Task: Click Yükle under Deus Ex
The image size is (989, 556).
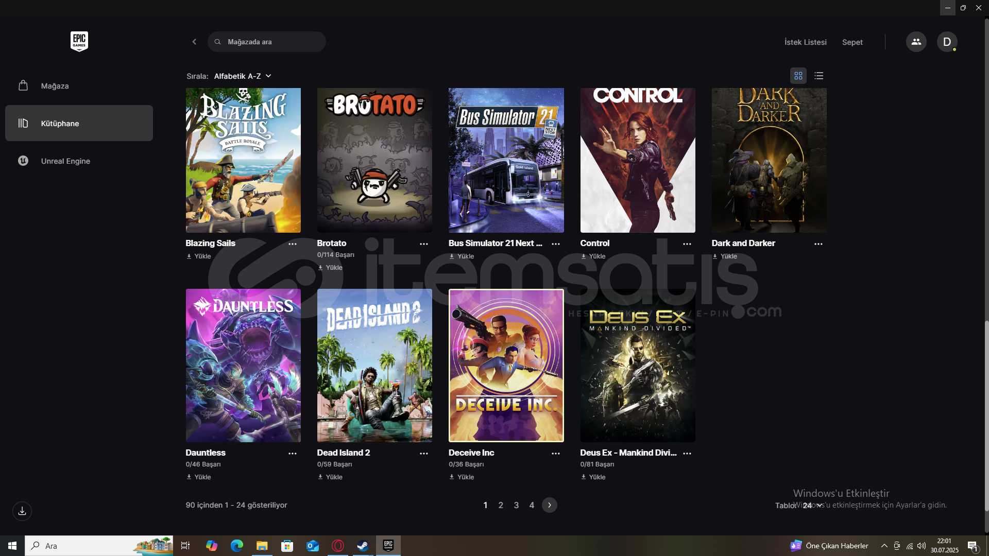Action: click(x=593, y=477)
